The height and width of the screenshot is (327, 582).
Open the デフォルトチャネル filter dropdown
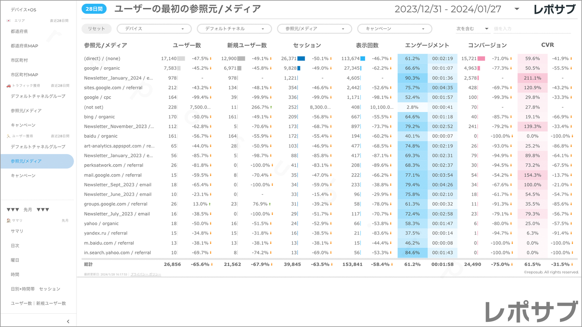pyautogui.click(x=234, y=29)
